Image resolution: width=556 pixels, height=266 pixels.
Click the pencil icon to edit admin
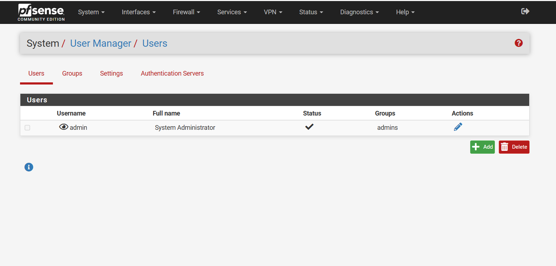coord(458,127)
